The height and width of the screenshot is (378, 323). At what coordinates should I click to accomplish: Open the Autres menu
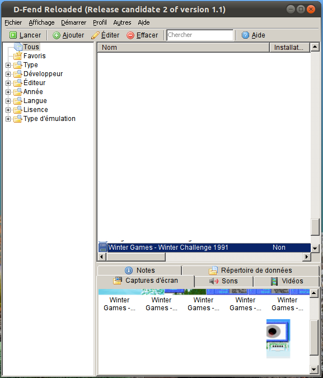[122, 22]
